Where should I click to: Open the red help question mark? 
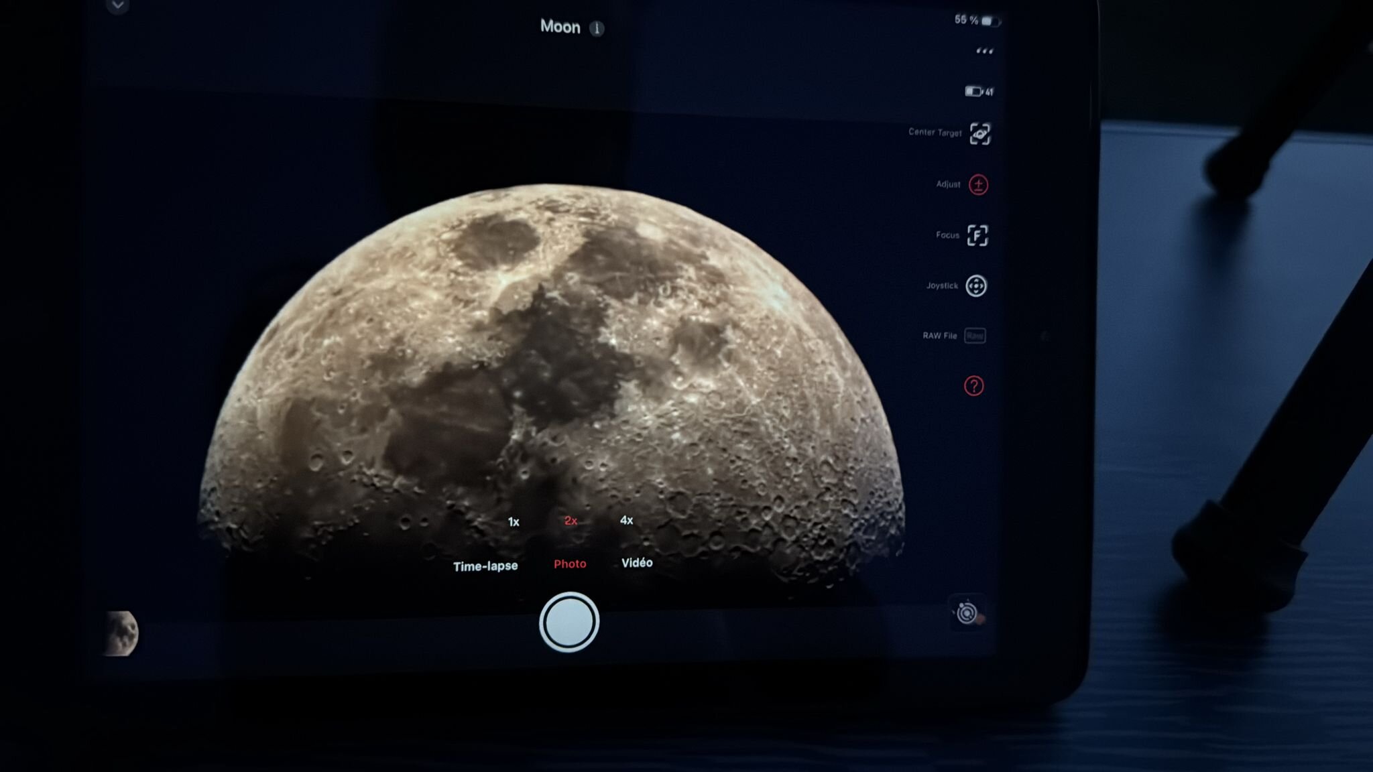(x=973, y=386)
